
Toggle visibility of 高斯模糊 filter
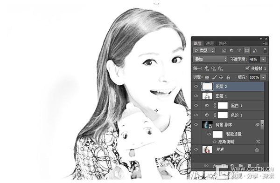(x=215, y=142)
